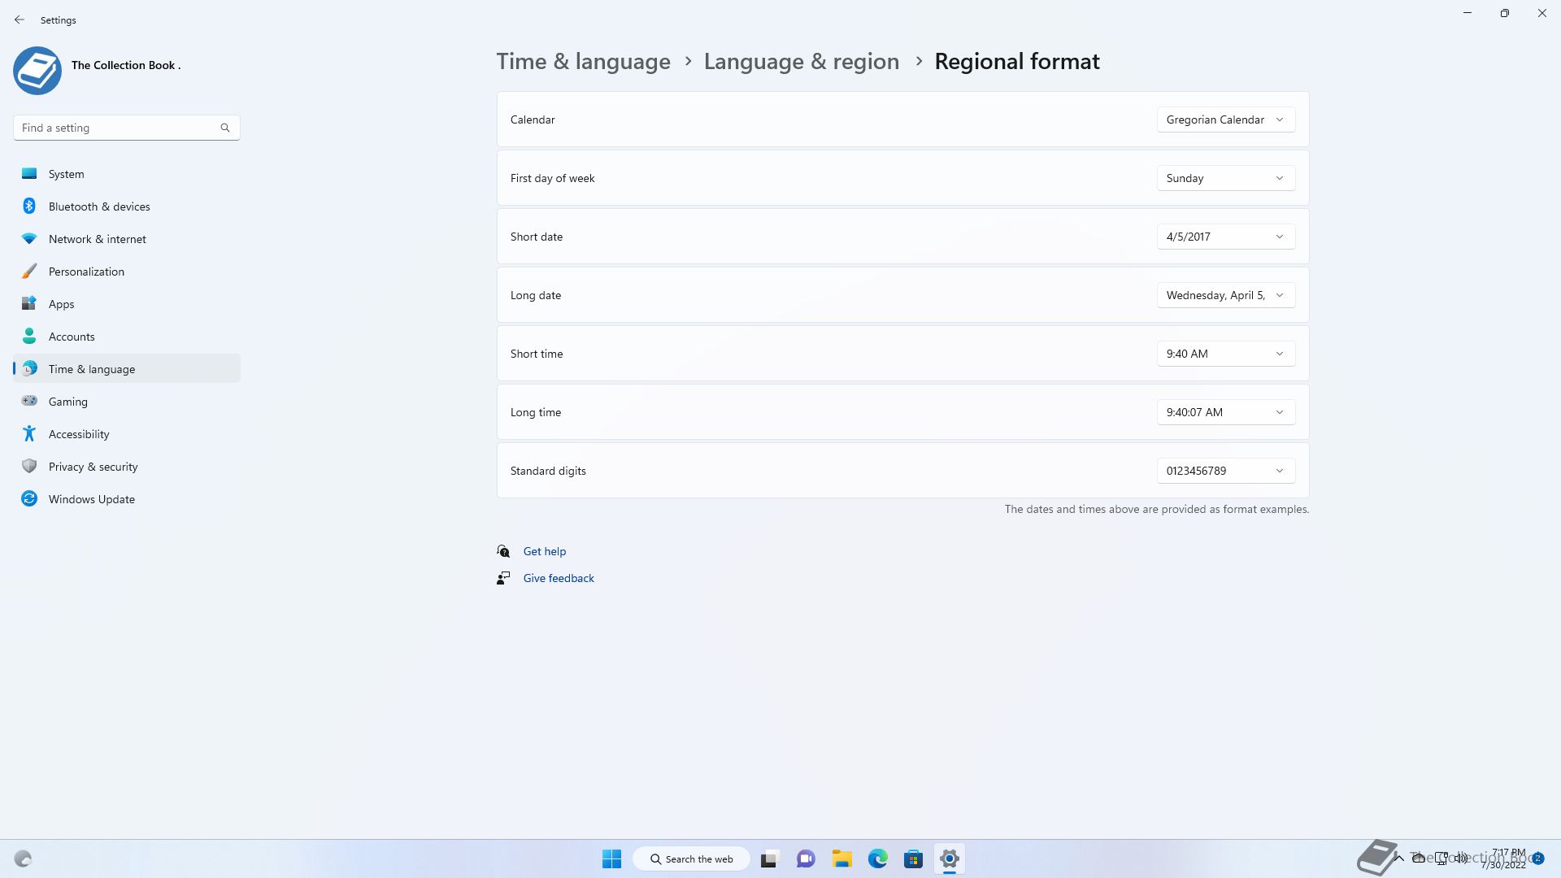Click the Get help link
This screenshot has width=1561, height=878.
(x=545, y=551)
